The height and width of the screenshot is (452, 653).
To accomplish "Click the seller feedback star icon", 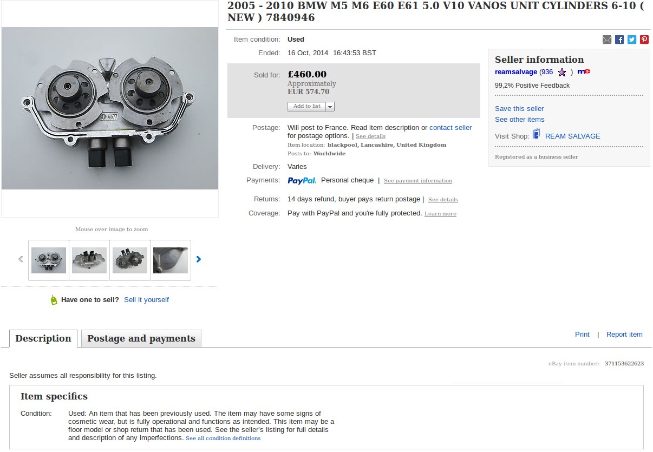I will pos(562,72).
